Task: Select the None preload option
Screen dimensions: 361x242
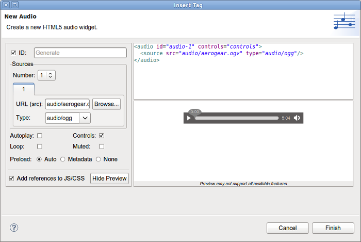Action: (x=99, y=159)
